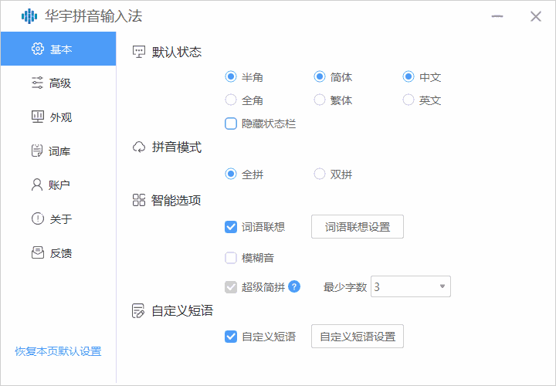The width and height of the screenshot is (556, 386).
Task: Choose the 繁体 radio option
Action: click(320, 100)
